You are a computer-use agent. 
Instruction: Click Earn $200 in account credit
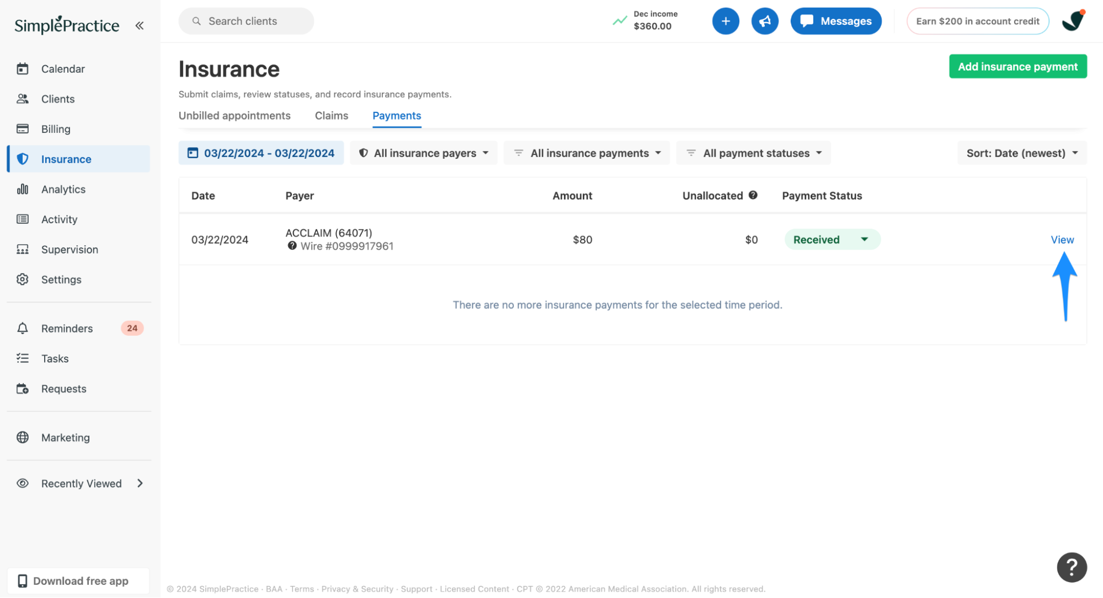(978, 21)
